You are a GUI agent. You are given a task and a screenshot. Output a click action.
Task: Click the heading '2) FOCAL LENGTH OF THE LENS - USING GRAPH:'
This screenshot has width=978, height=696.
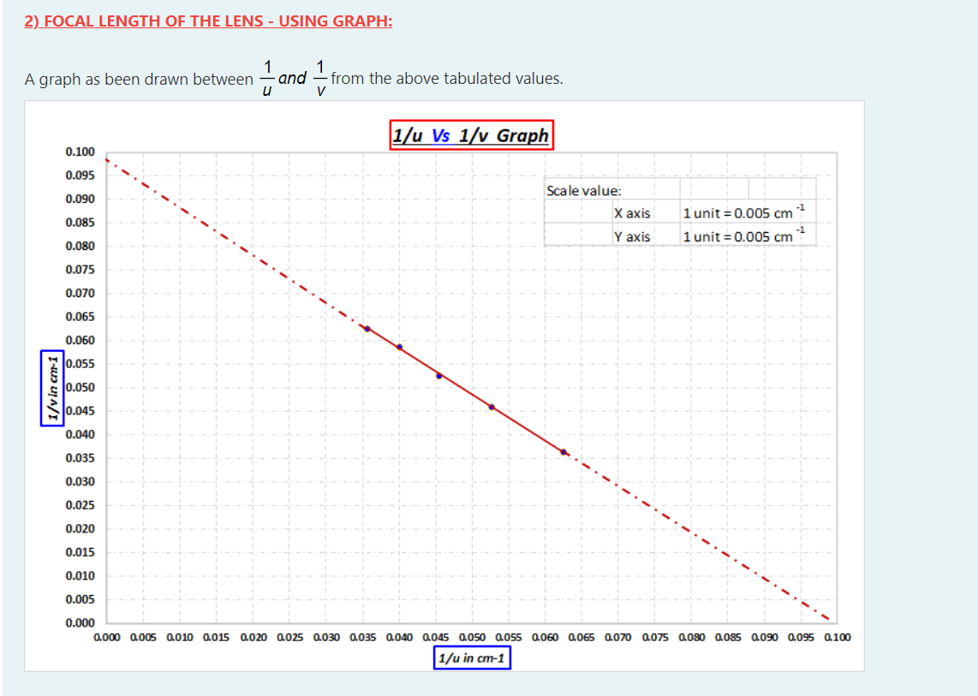(x=208, y=21)
